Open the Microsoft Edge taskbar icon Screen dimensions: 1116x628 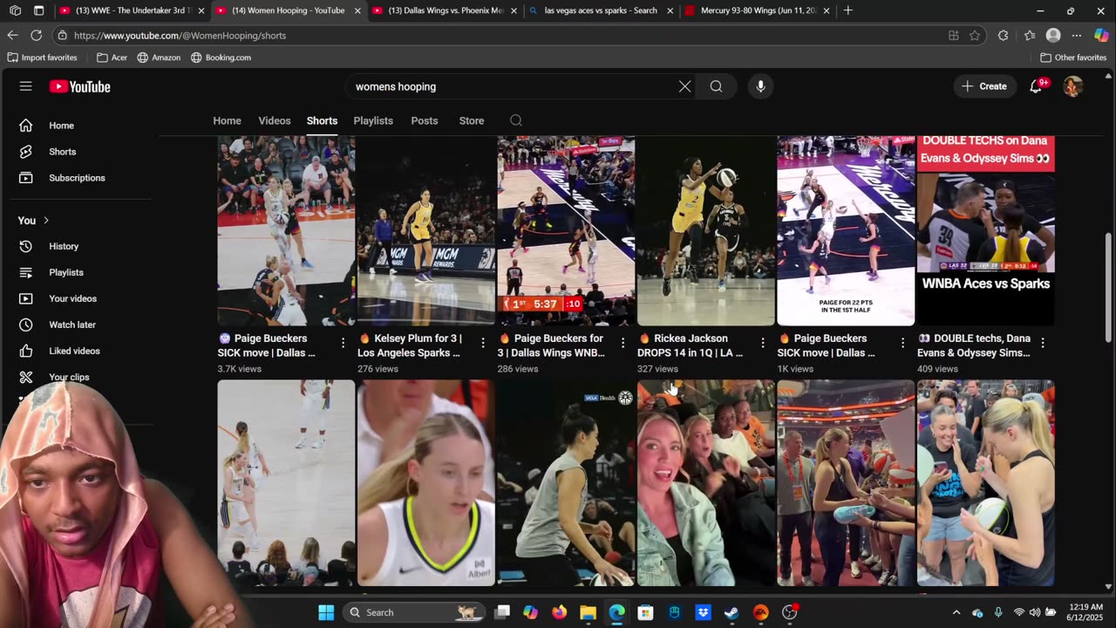pos(616,612)
